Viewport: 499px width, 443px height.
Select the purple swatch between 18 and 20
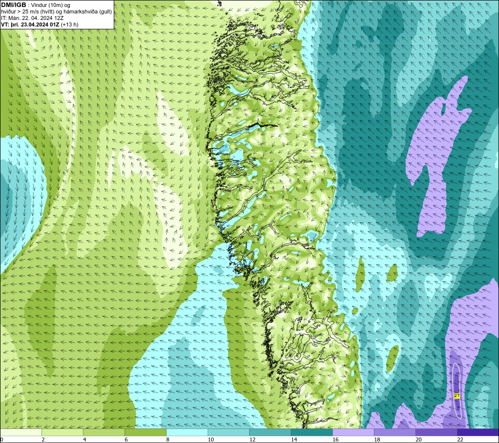point(395,433)
